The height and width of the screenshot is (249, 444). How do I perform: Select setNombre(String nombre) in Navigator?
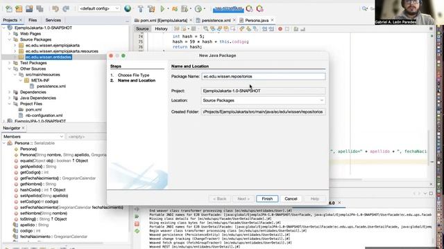(44, 214)
